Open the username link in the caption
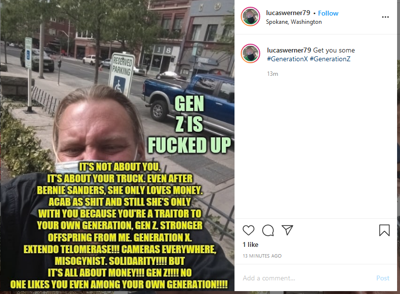The height and width of the screenshot is (294, 400). click(x=289, y=50)
